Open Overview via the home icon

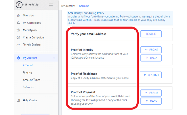pos(18,15)
